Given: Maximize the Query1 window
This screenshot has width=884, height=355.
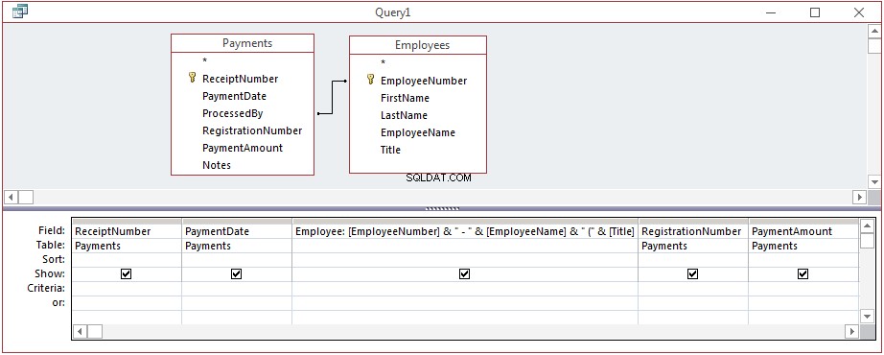Looking at the screenshot, I should 815,12.
